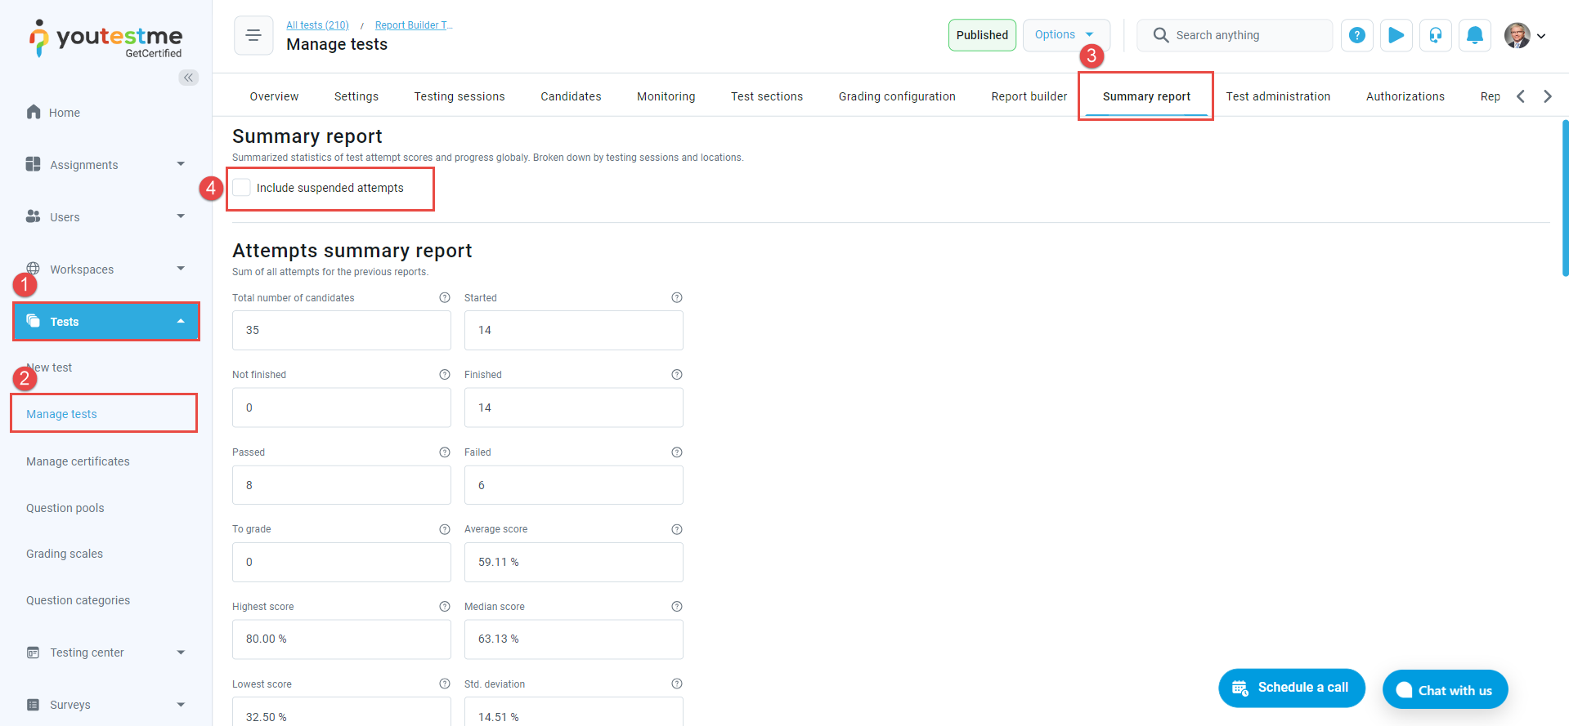The image size is (1569, 726).
Task: Click help icon next to Lowest score
Action: pos(445,684)
